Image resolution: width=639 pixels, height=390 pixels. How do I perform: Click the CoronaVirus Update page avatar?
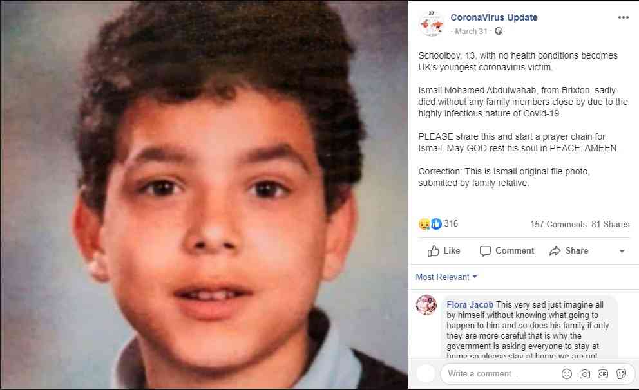[432, 24]
